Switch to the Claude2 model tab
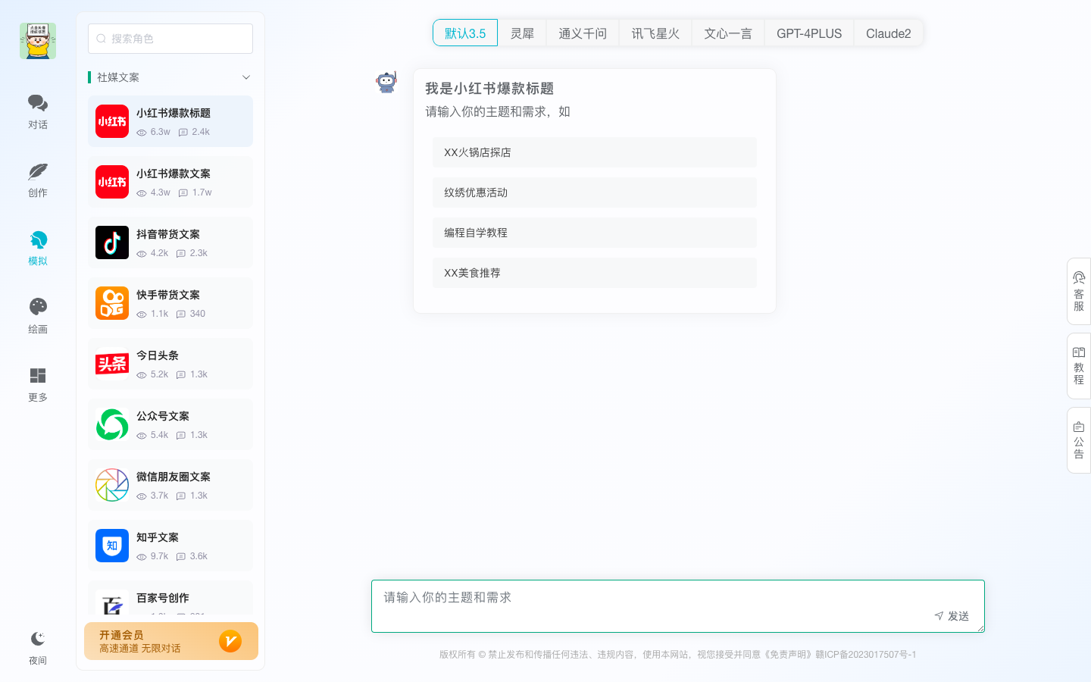The image size is (1091, 682). 888,33
